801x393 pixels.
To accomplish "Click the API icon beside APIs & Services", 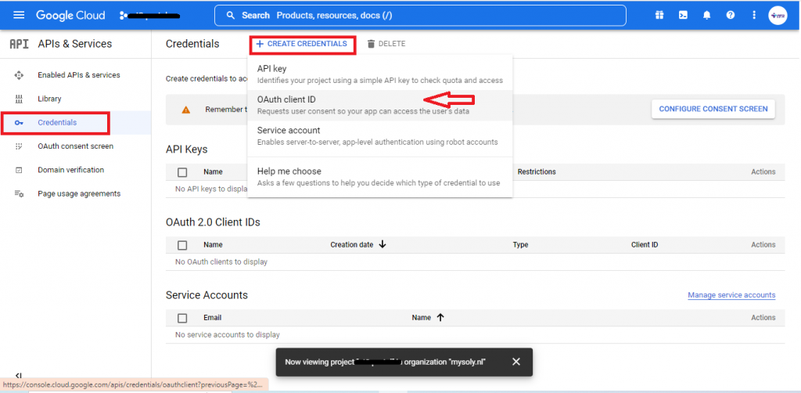I will coord(19,44).
